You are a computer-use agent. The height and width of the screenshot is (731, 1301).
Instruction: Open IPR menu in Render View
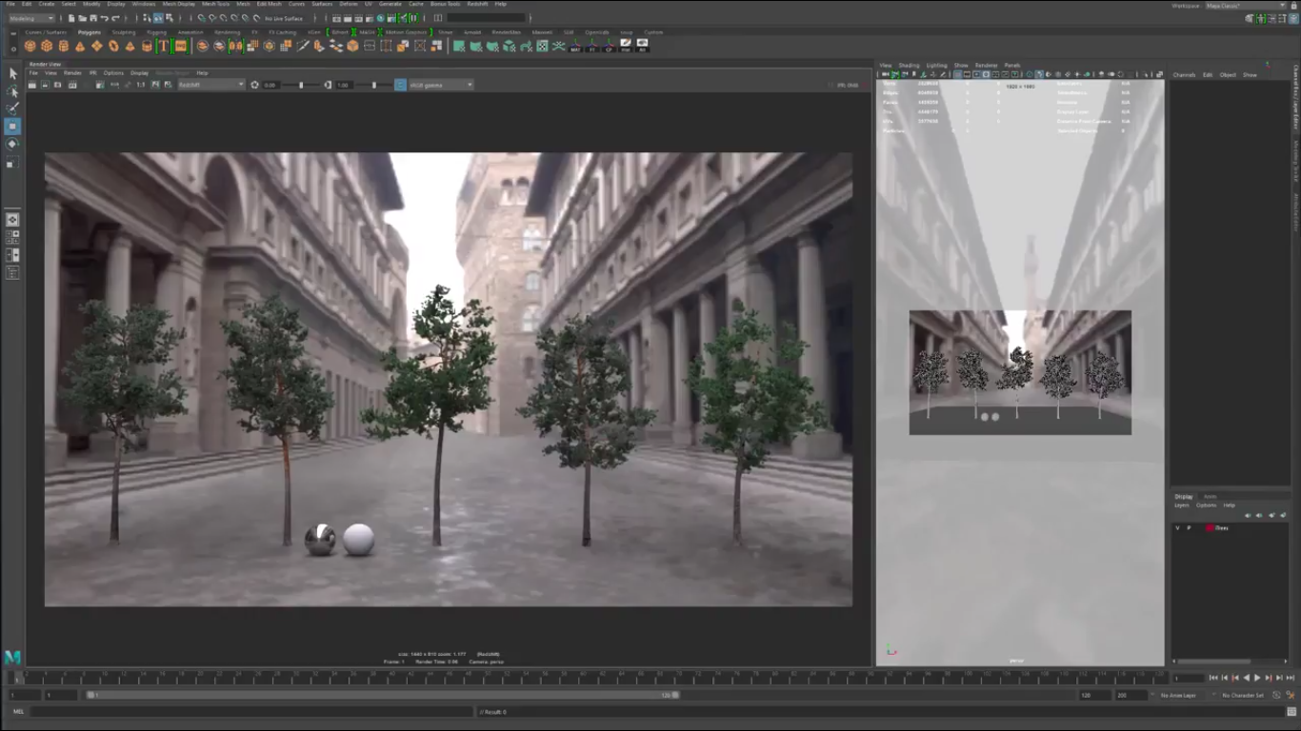click(x=93, y=72)
